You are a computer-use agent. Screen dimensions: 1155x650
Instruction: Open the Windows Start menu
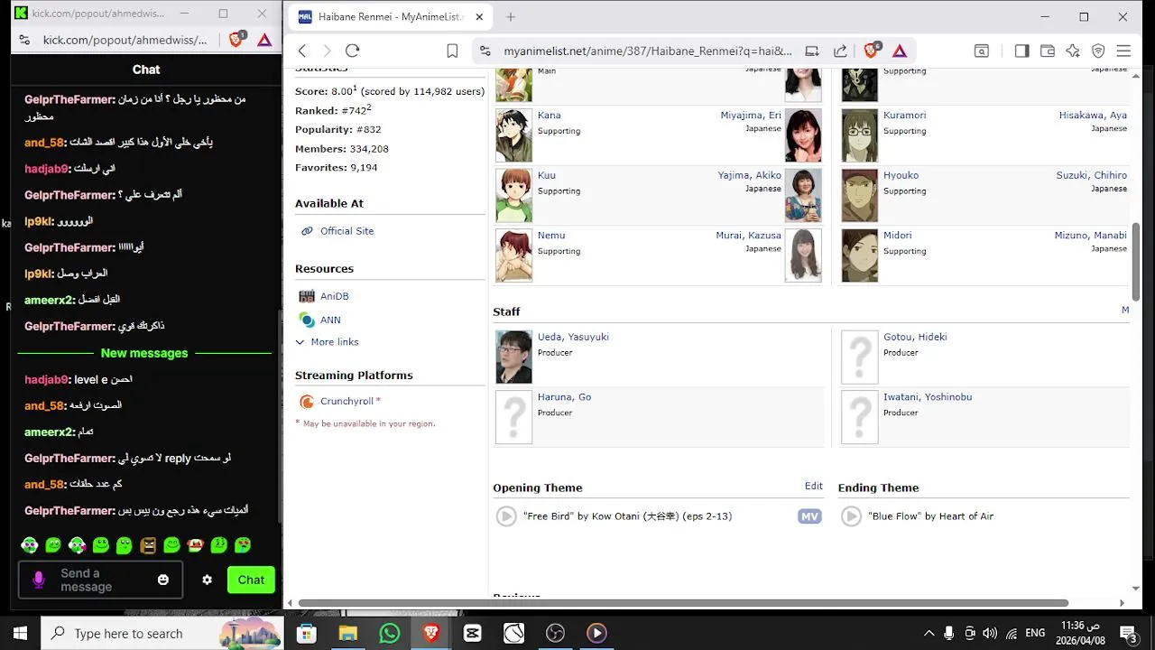pos(20,633)
